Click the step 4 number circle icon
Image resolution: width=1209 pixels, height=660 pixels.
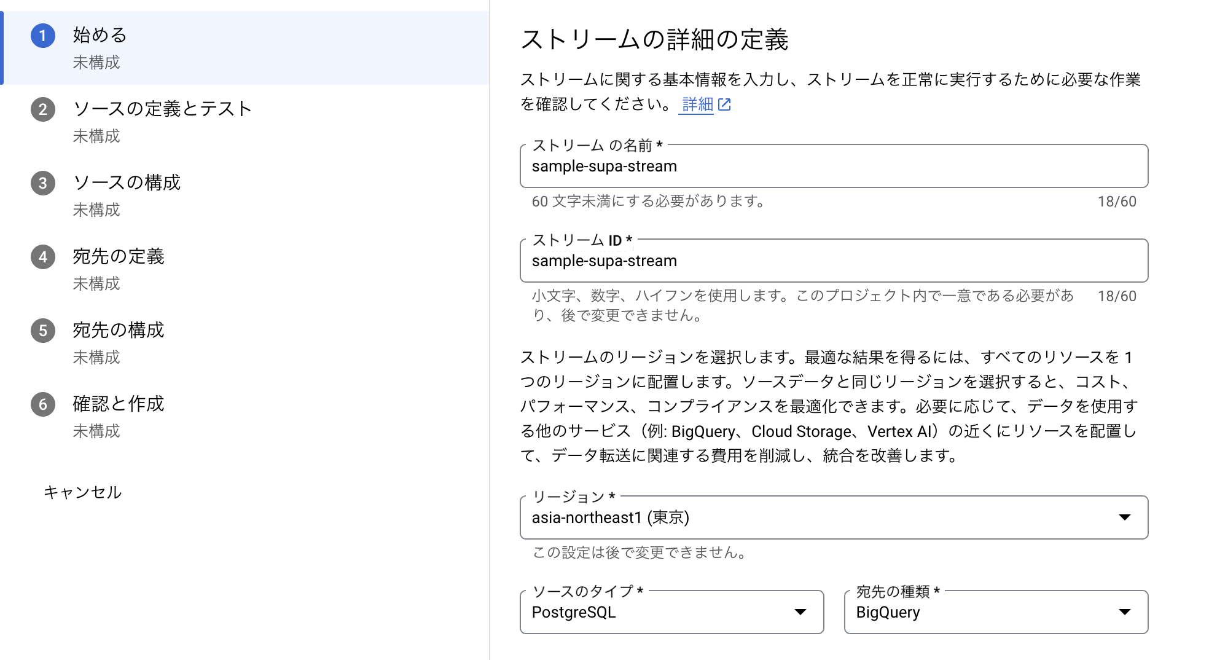43,257
